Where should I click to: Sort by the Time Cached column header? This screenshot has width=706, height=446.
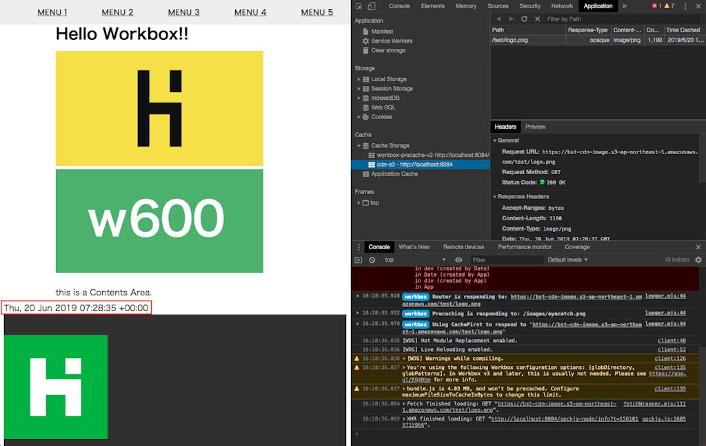point(683,30)
